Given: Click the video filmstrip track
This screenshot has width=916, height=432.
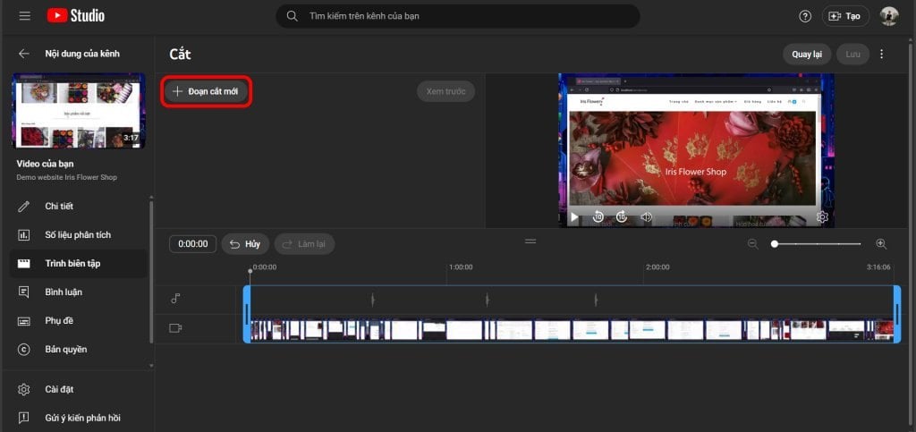Looking at the screenshot, I should [x=572, y=330].
